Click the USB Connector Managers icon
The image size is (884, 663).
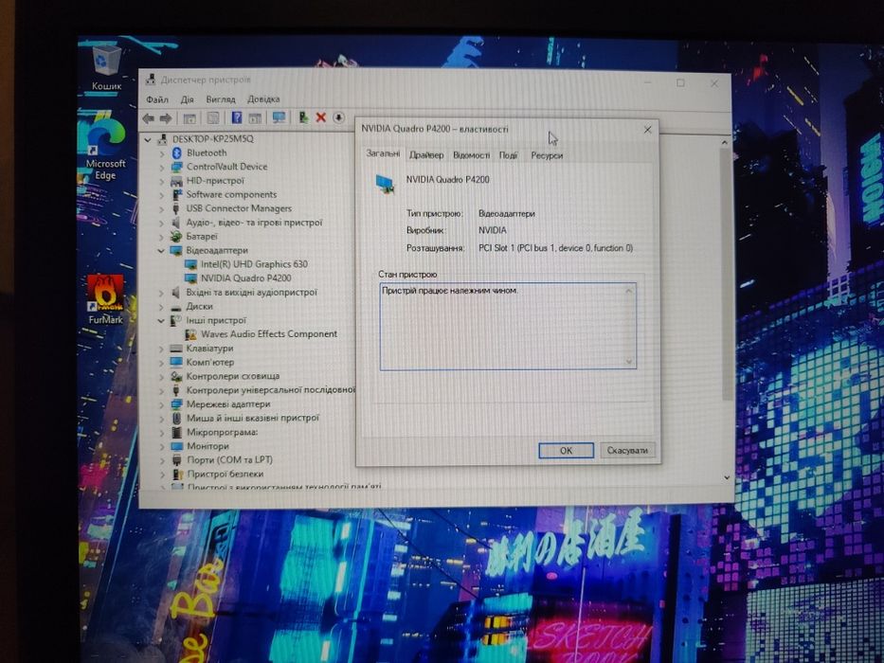(x=176, y=208)
